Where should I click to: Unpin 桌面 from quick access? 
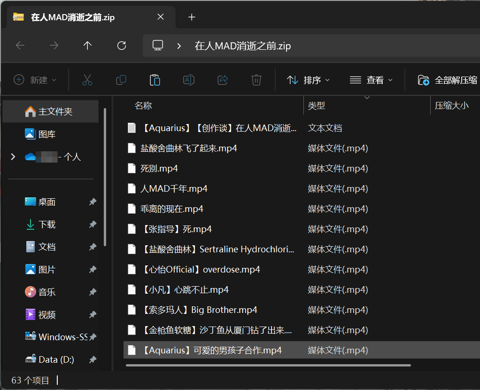(93, 202)
